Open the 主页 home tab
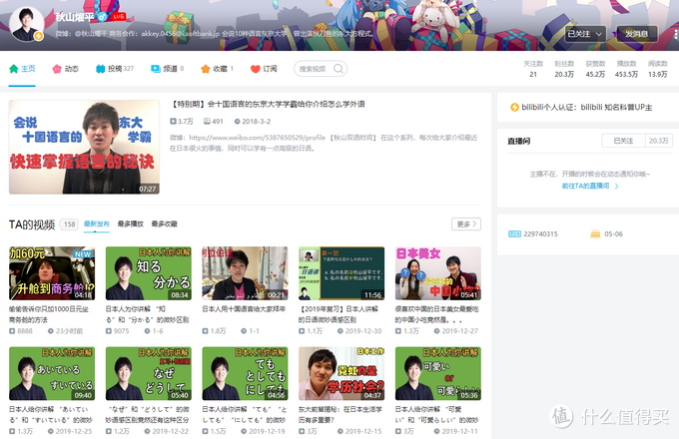This screenshot has width=679, height=439. coord(22,69)
